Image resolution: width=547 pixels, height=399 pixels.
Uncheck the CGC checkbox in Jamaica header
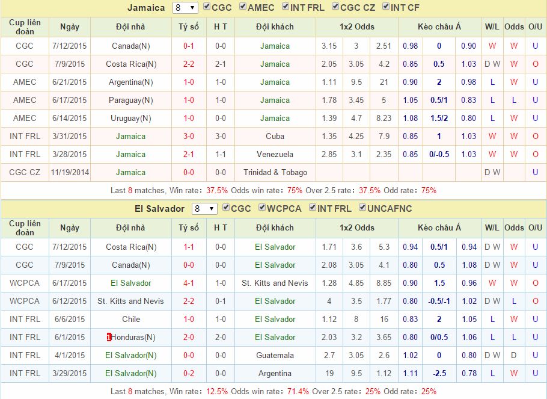207,7
